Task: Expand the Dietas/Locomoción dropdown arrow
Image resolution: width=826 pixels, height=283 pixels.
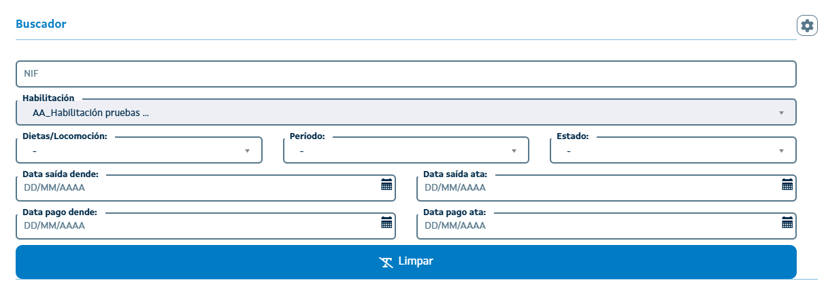Action: [x=248, y=151]
